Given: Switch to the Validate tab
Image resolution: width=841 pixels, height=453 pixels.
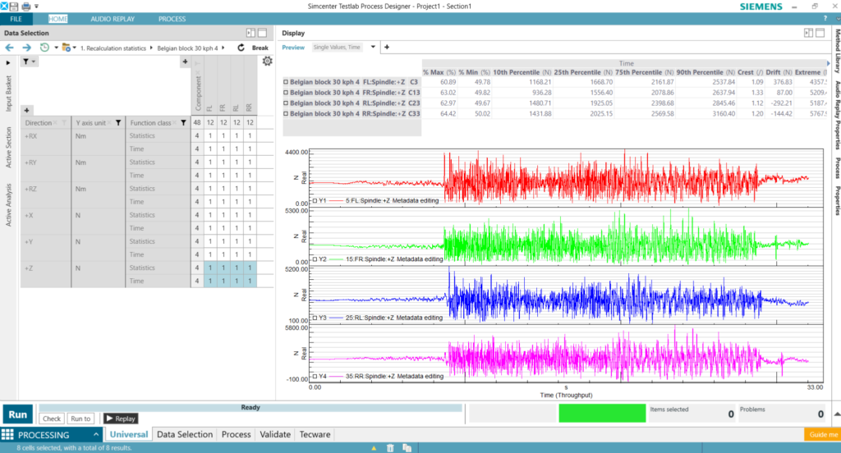Looking at the screenshot, I should tap(275, 434).
